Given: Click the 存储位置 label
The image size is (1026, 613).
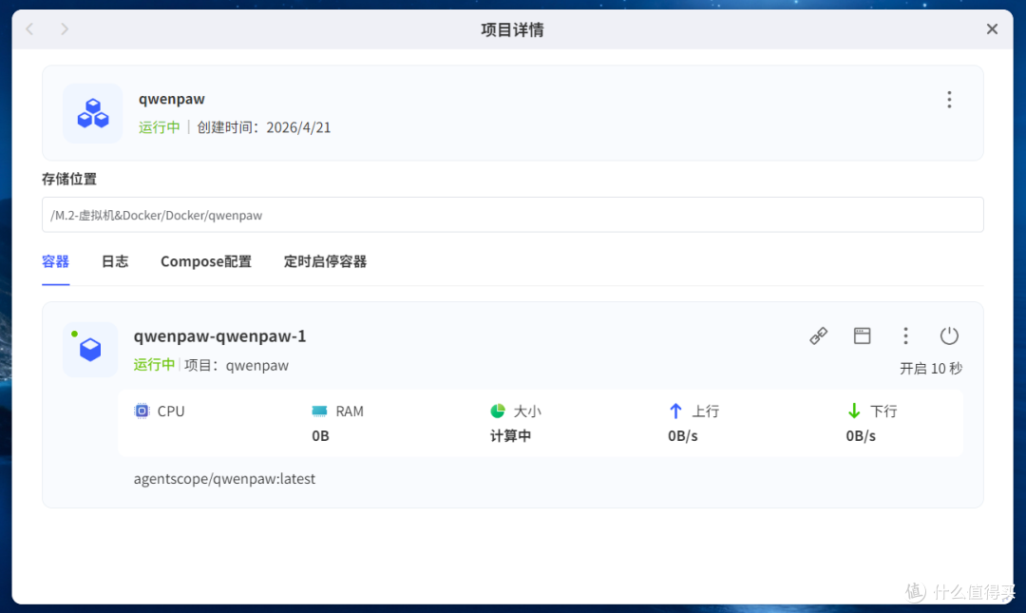Looking at the screenshot, I should point(69,179).
